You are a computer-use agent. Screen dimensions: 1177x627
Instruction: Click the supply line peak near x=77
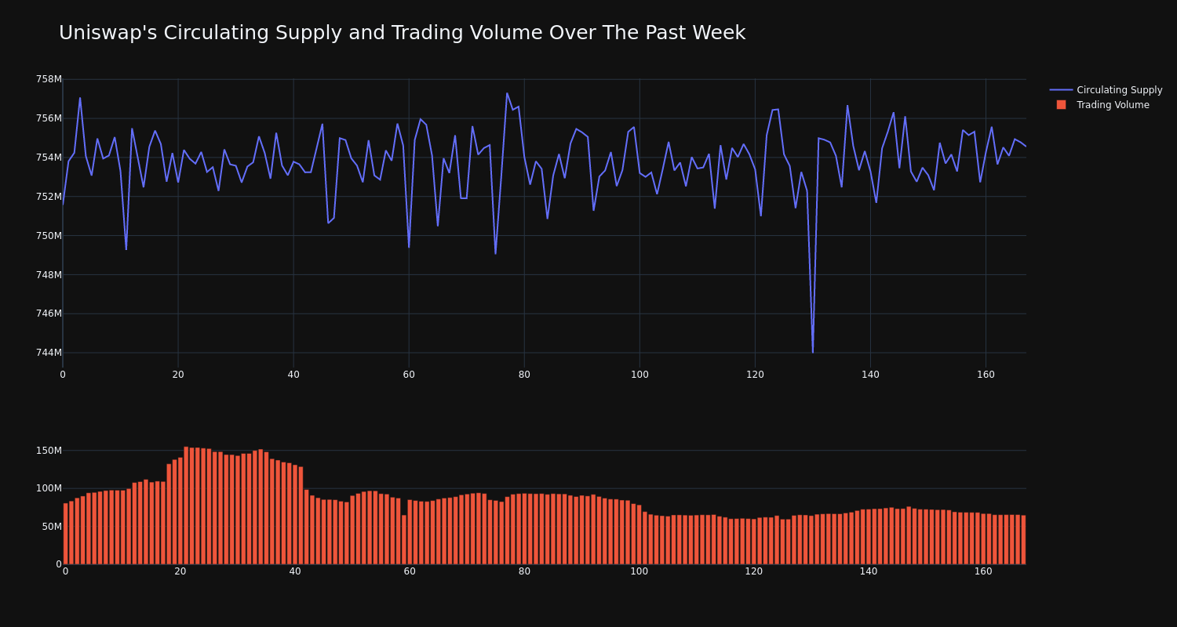click(507, 93)
